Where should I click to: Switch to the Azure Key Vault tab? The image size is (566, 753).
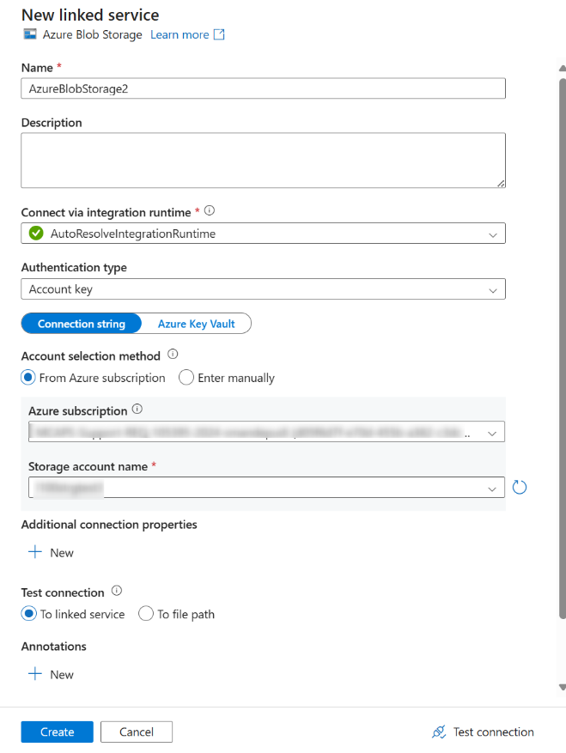click(x=196, y=324)
